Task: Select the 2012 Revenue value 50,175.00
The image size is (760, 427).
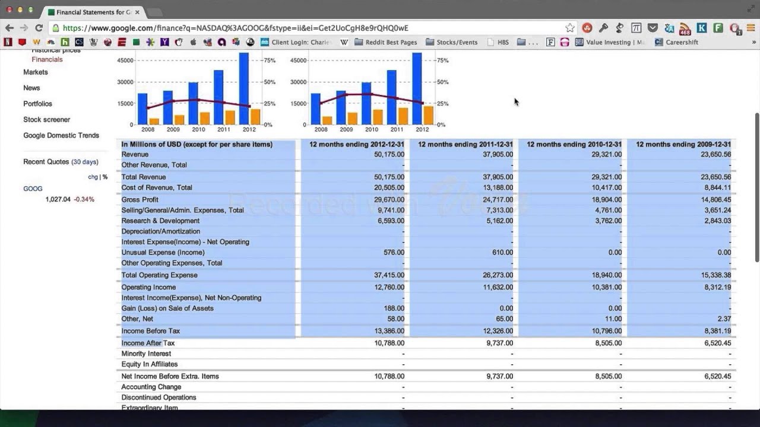Action: click(389, 154)
